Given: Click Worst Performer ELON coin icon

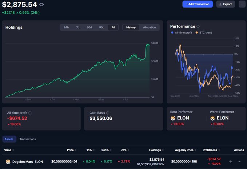Looking at the screenshot, I should 212,118.
